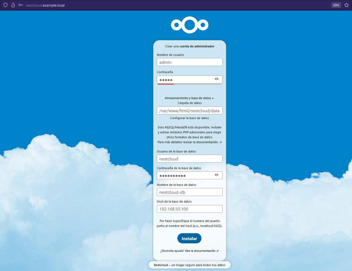This screenshot has height=271, width=352.
Task: Click Host de la base de datos field
Action: (190, 209)
